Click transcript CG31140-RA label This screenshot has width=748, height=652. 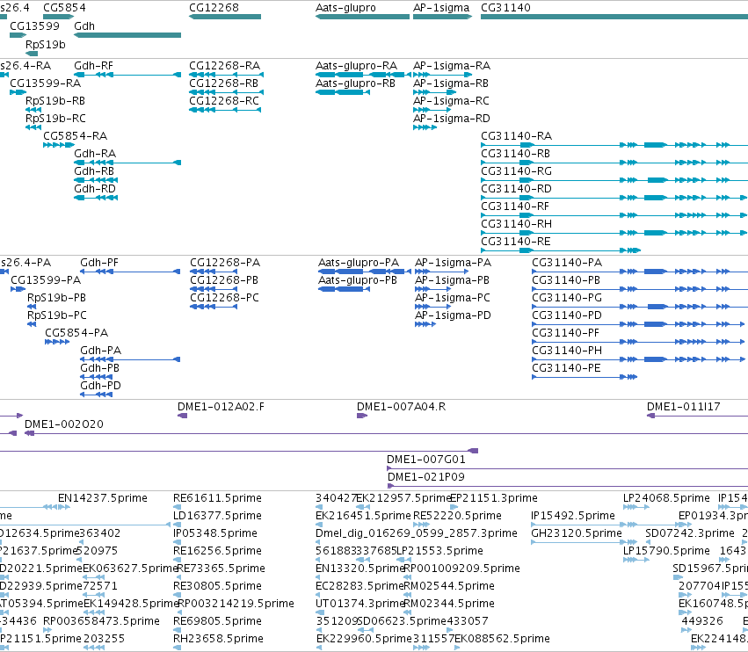(x=516, y=136)
